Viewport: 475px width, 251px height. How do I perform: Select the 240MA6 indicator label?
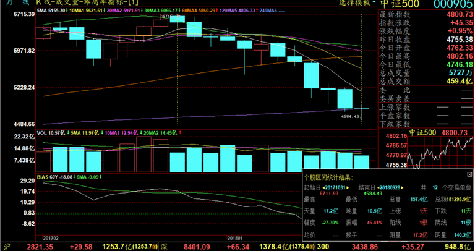[x=272, y=11]
